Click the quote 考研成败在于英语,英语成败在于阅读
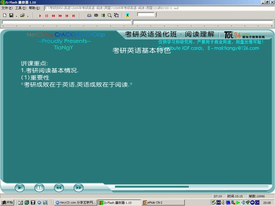This screenshot has width=275, height=206. coord(77,85)
